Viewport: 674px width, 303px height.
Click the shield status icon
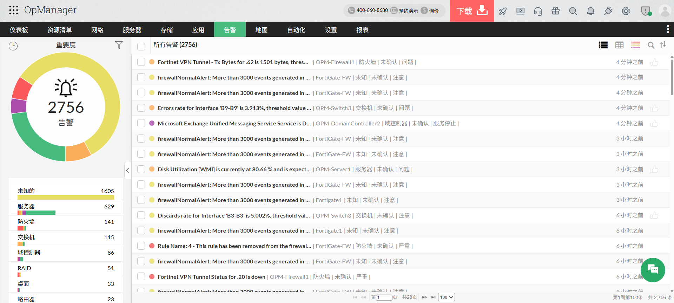[x=646, y=11]
